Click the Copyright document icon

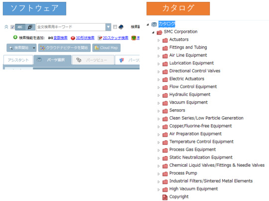coord(165,197)
